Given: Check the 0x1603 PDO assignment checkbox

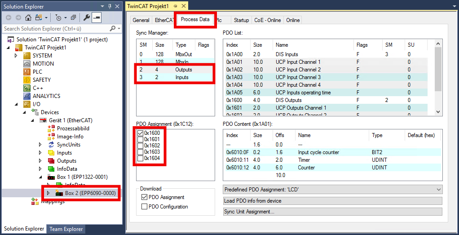Looking at the screenshot, I should coord(140,152).
